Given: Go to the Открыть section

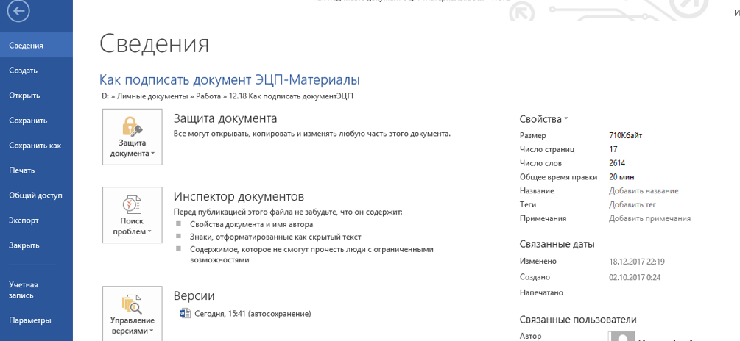Looking at the screenshot, I should pos(24,96).
